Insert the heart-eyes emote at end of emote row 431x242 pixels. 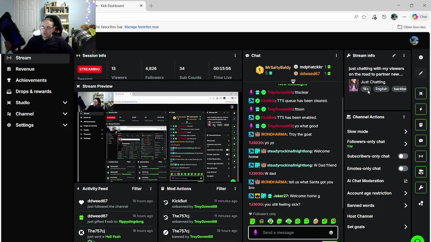tap(333, 221)
